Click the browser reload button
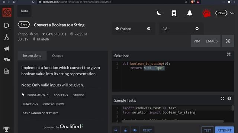This screenshot has width=238, height=133. pyautogui.click(x=14, y=2)
